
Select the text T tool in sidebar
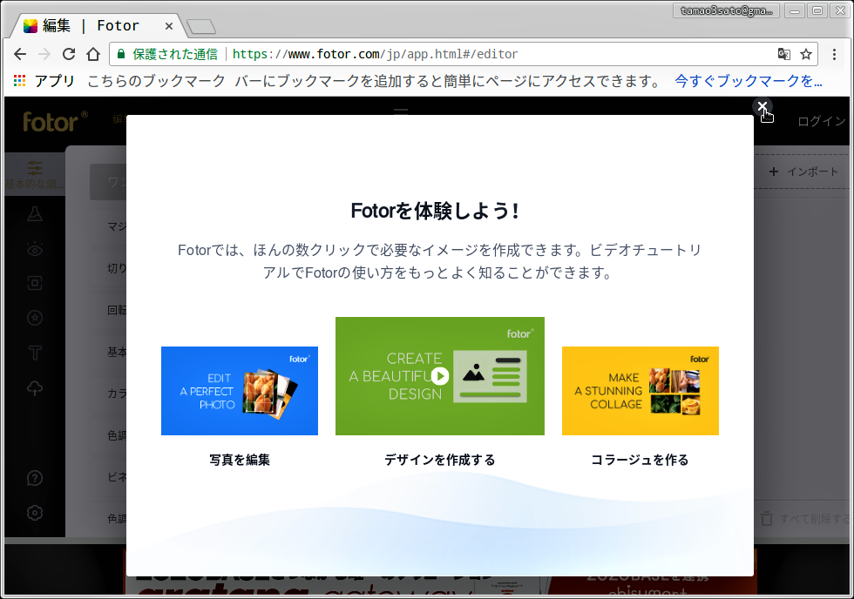tap(35, 353)
